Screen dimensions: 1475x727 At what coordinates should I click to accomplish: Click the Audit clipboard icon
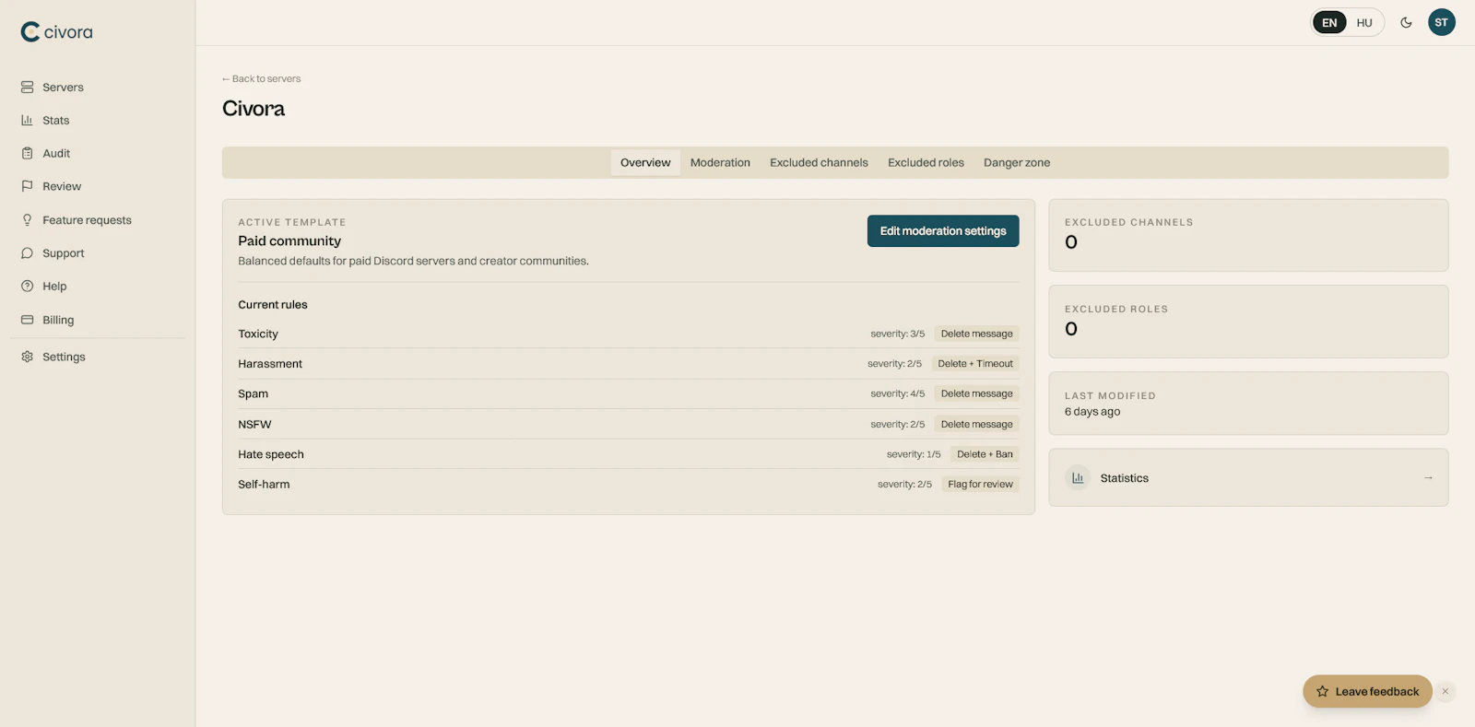[x=27, y=154]
